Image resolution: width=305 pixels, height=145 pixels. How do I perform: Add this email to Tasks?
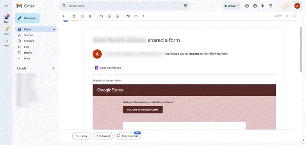(117, 16)
